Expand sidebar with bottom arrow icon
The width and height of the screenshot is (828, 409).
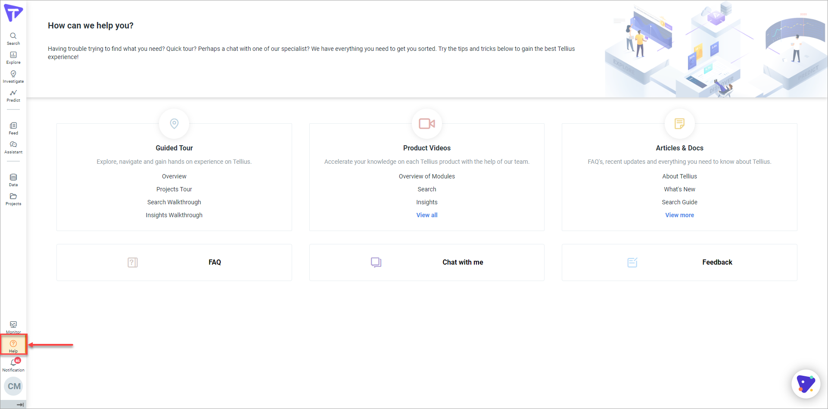(20, 405)
